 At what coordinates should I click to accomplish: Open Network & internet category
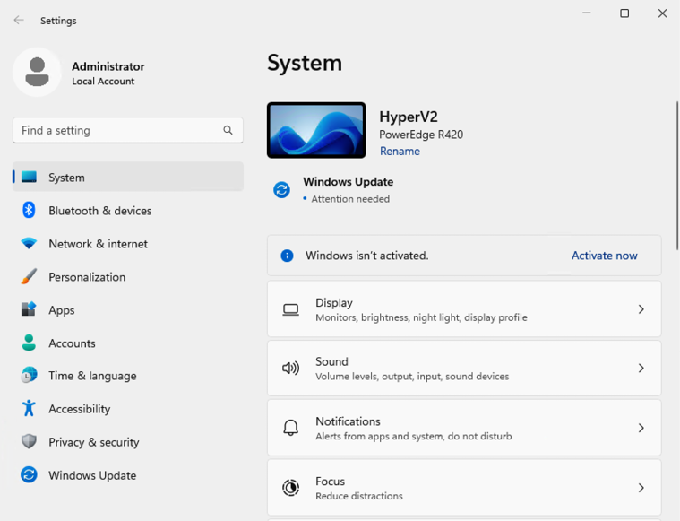click(x=98, y=244)
